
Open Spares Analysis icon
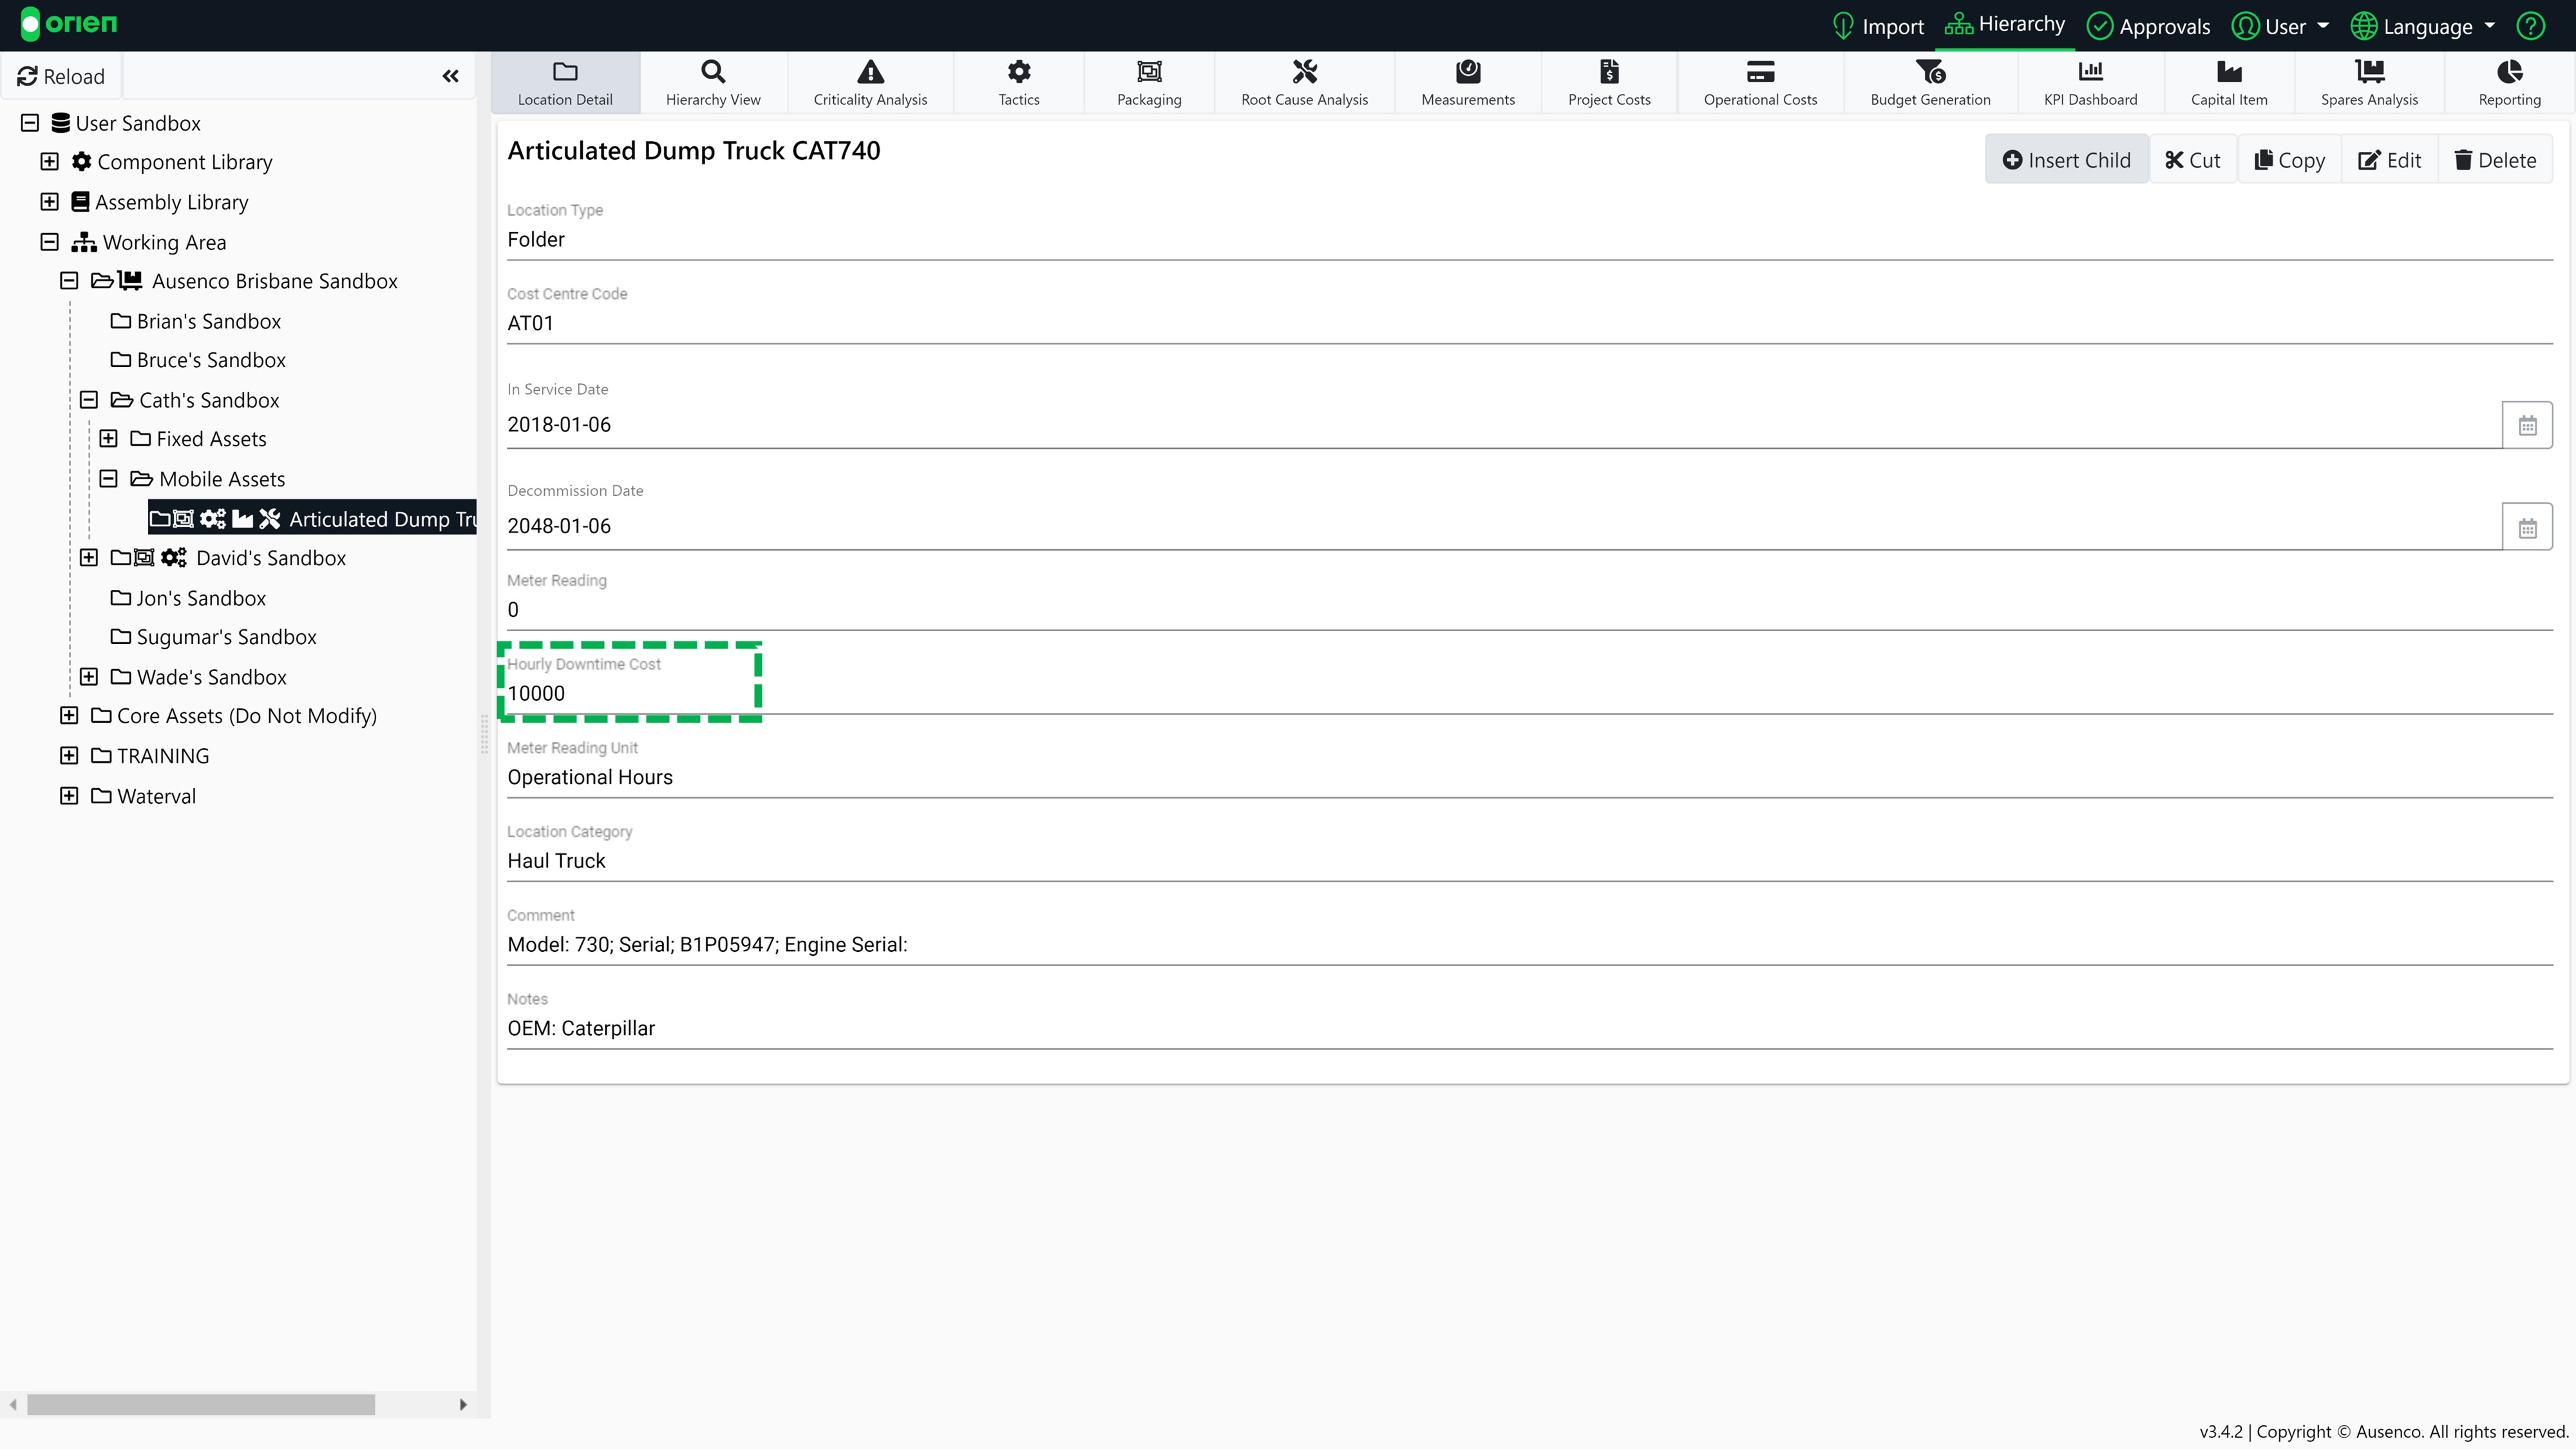pyautogui.click(x=2369, y=72)
